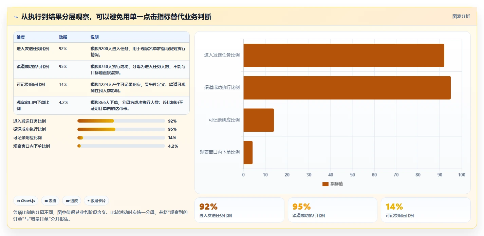Image resolution: width=484 pixels, height=236 pixels.
Task: Click the table value 92%
Action: coord(63,49)
